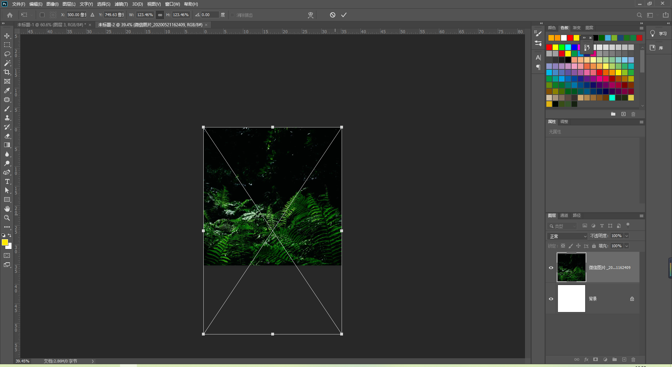
Task: Open the history panel icon in floating strip
Action: [587, 48]
